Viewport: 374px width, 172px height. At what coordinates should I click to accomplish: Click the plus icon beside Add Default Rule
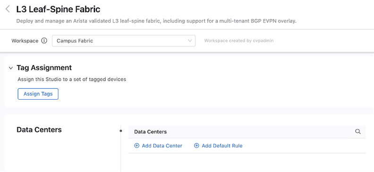tap(196, 146)
